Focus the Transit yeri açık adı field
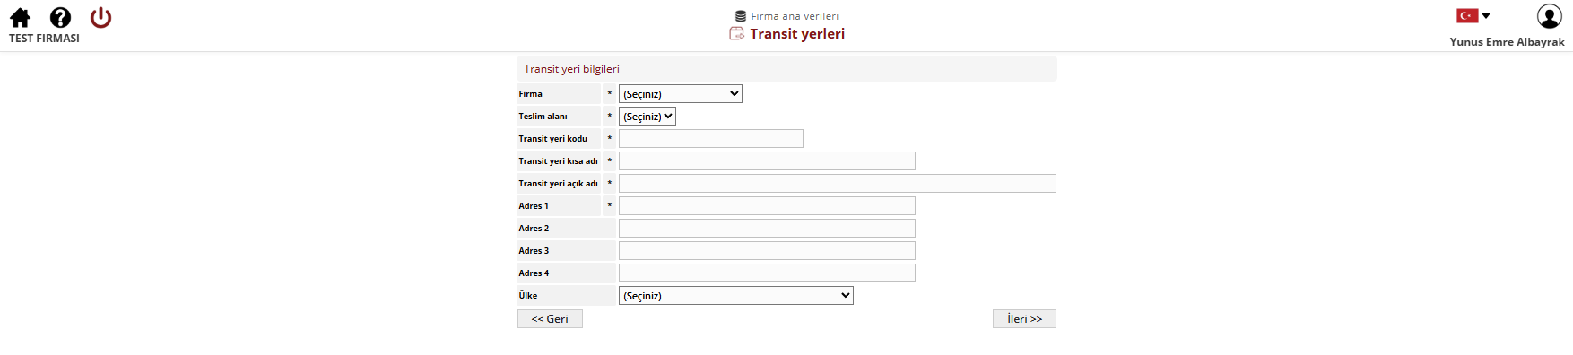 [x=838, y=183]
